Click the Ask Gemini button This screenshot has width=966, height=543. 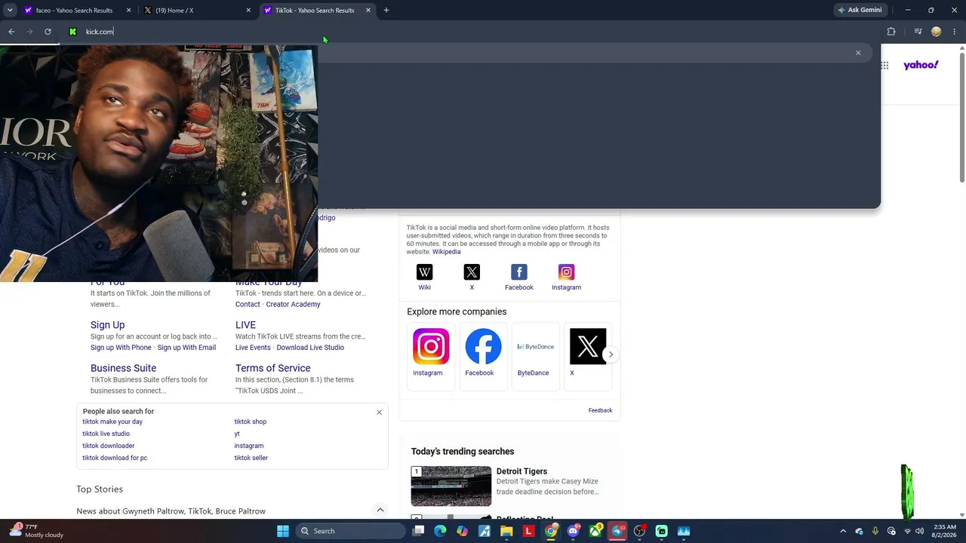pyautogui.click(x=860, y=11)
